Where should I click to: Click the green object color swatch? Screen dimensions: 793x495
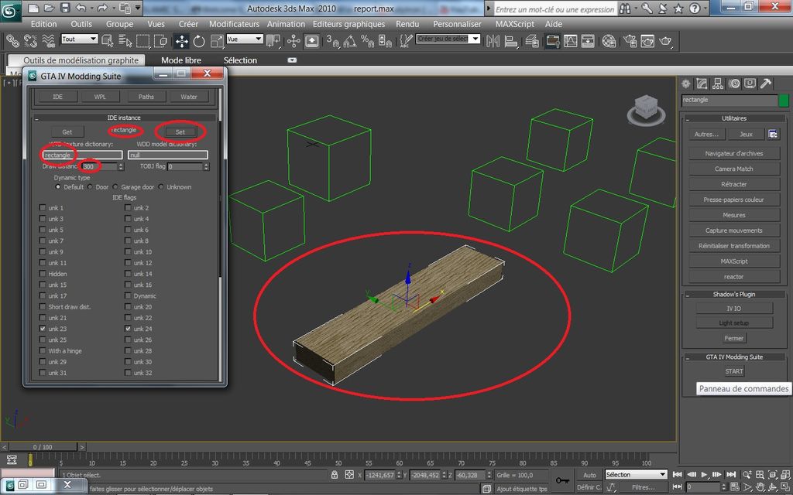784,101
